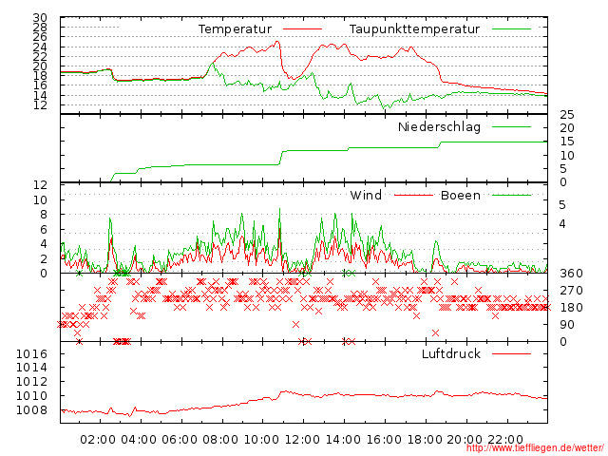Click the 10:00 time axis label
This screenshot has width=608, height=456.
tap(261, 440)
